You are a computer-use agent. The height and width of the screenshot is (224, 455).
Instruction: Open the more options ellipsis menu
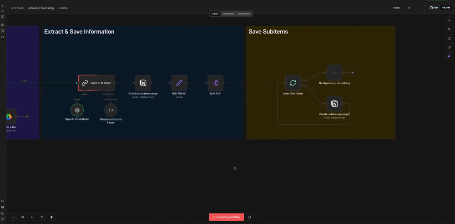pyautogui.click(x=418, y=8)
